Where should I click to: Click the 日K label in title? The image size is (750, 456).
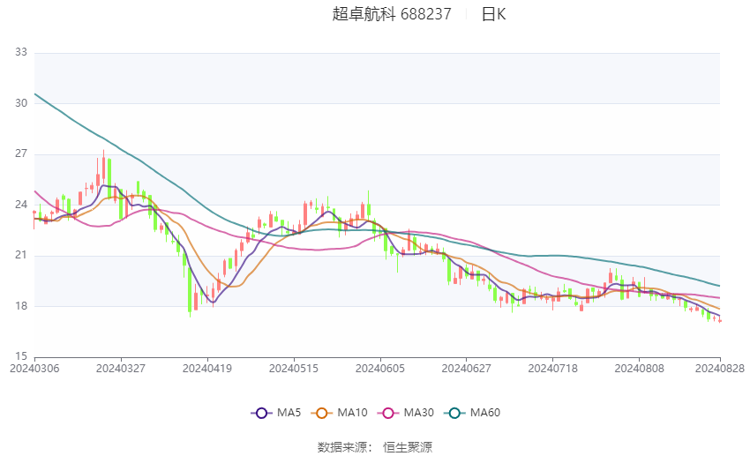[x=493, y=14]
